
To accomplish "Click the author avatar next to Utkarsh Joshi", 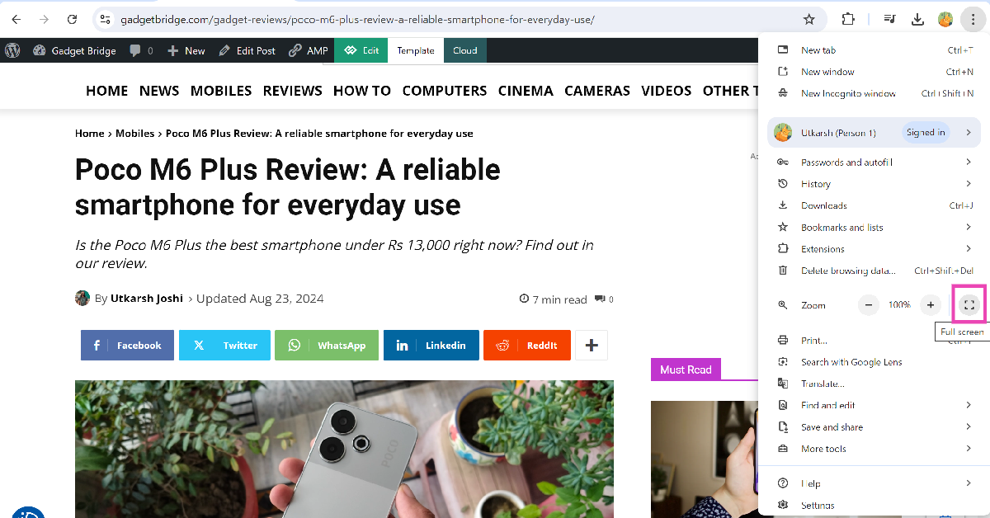I will click(x=82, y=298).
